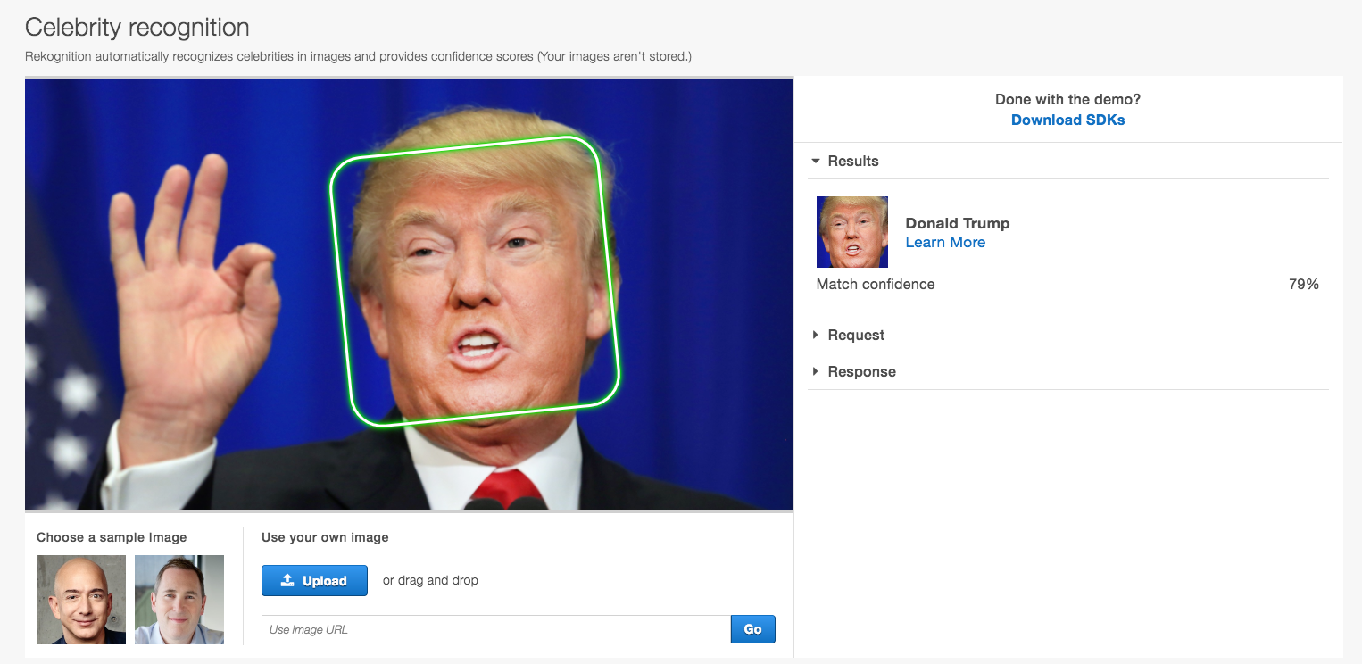
Task: Select the sample image of man in blue shirt
Action: 179,600
